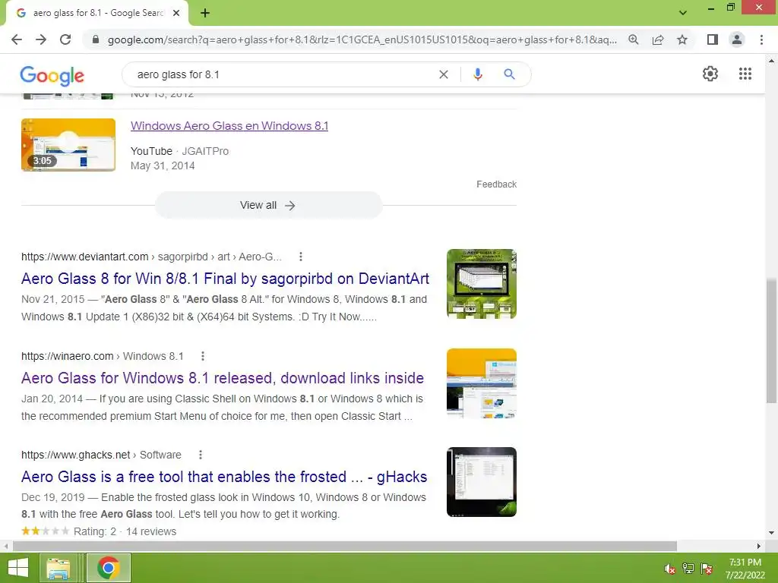
Task: Open Aero Glass for Windows 8.1 released
Action: (x=223, y=378)
